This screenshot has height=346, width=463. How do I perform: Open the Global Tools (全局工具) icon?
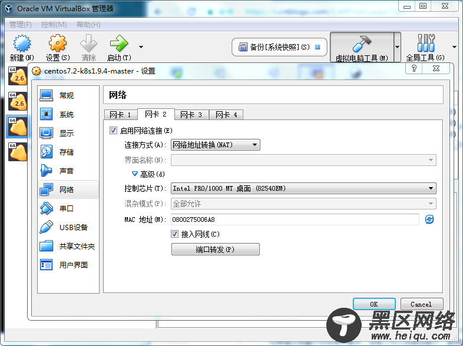[x=426, y=43]
